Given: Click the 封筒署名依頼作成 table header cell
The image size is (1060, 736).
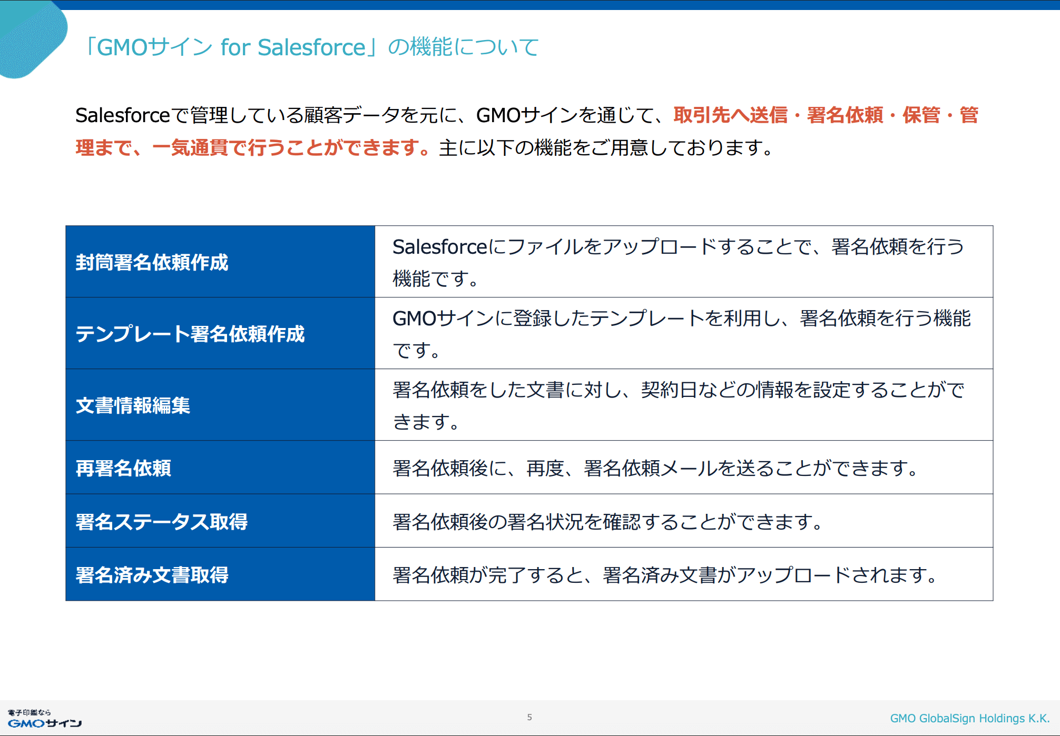Looking at the screenshot, I should point(152,262).
